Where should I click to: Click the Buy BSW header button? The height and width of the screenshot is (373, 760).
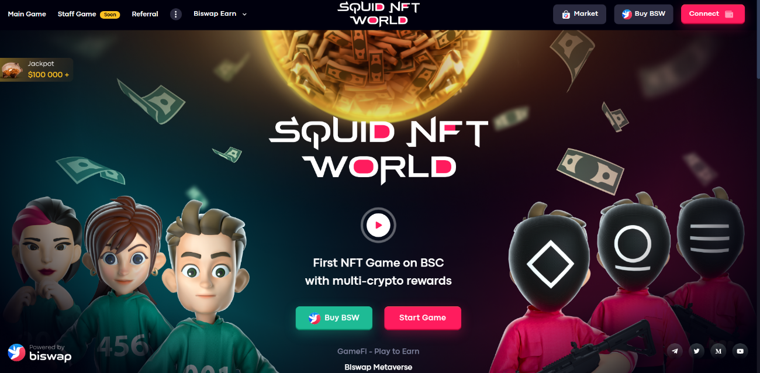(x=644, y=14)
